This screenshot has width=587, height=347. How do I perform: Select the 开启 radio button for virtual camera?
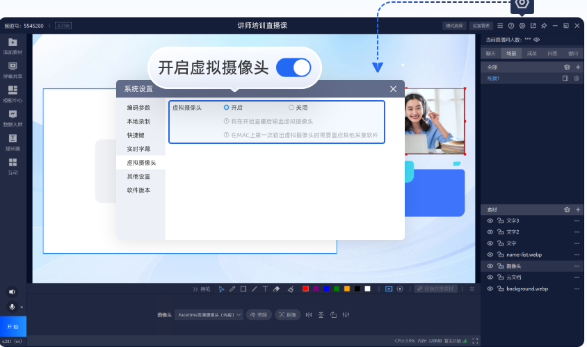point(227,108)
